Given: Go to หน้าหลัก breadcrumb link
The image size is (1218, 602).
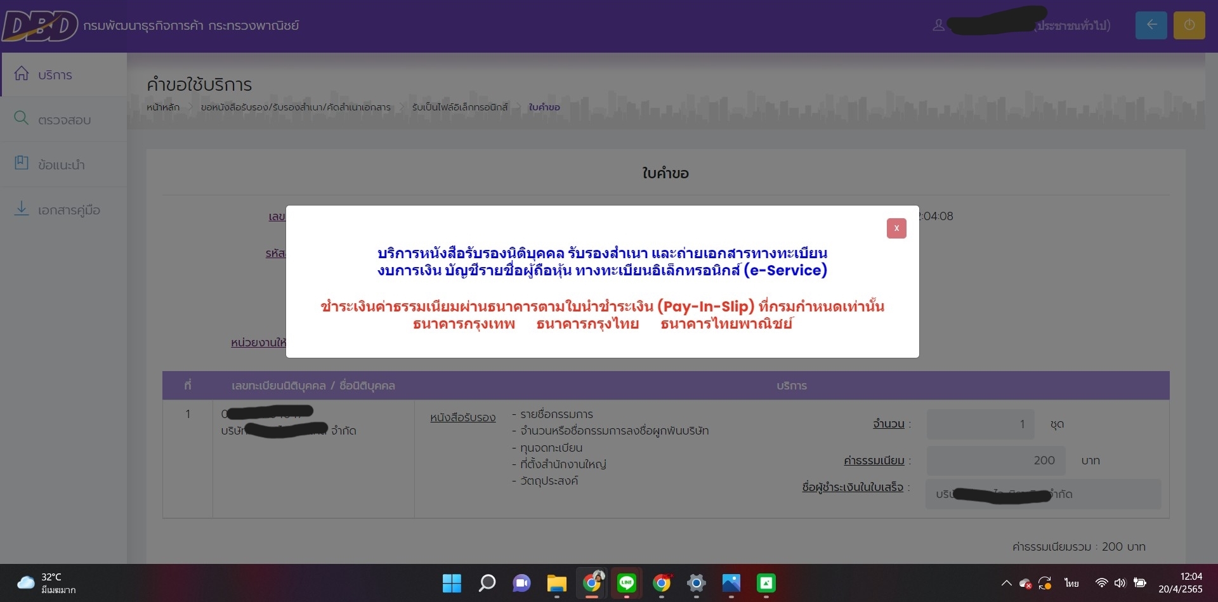Looking at the screenshot, I should pos(163,107).
